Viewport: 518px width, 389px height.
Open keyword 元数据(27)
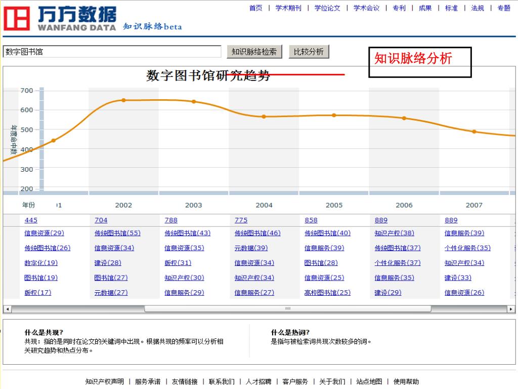click(111, 292)
